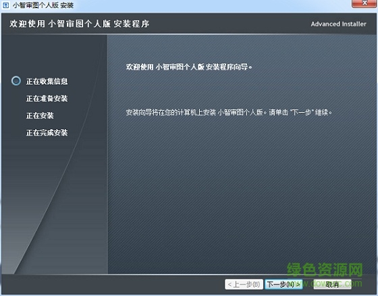Select the 正在完成安装 step label
The width and height of the screenshot is (378, 296).
click(47, 132)
